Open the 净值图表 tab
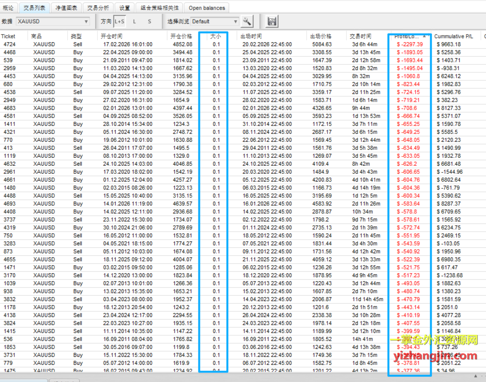 66,8
